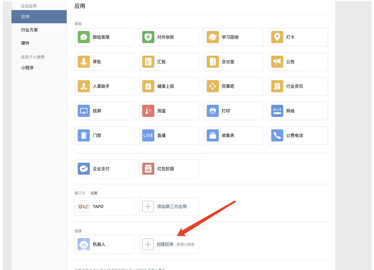Go to 行业方案 in sidebar
Screen dimensions: 374x270
coord(29,30)
